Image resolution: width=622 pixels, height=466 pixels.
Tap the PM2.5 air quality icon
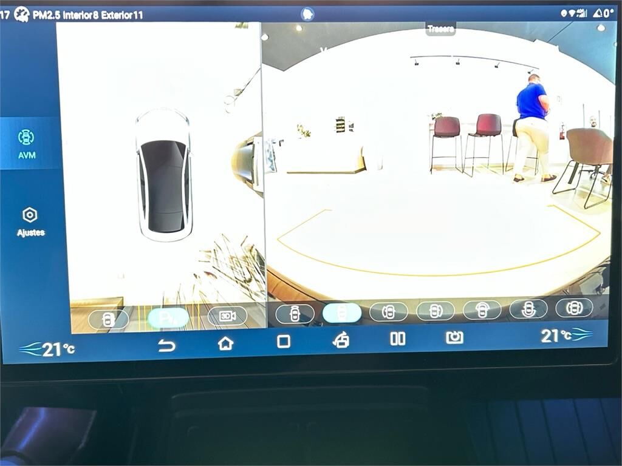pyautogui.click(x=22, y=15)
